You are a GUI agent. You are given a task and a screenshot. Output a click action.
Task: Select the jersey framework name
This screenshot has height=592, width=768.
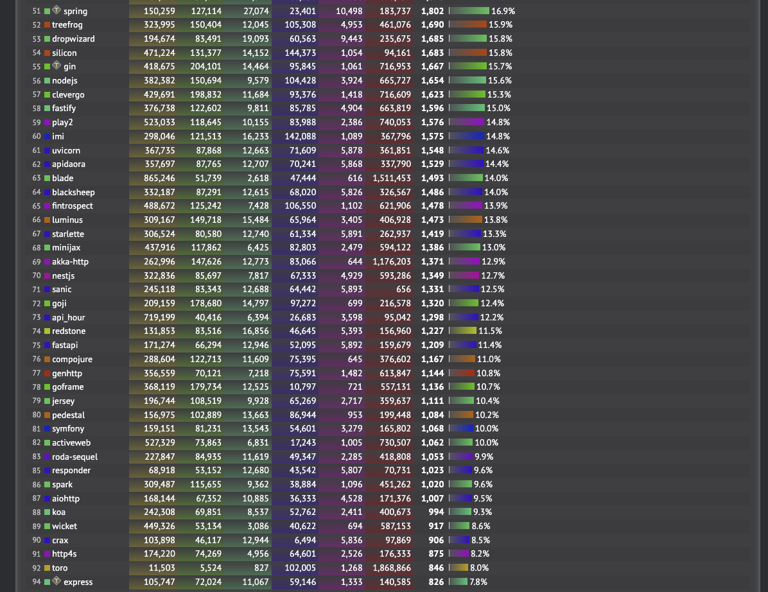(x=63, y=401)
